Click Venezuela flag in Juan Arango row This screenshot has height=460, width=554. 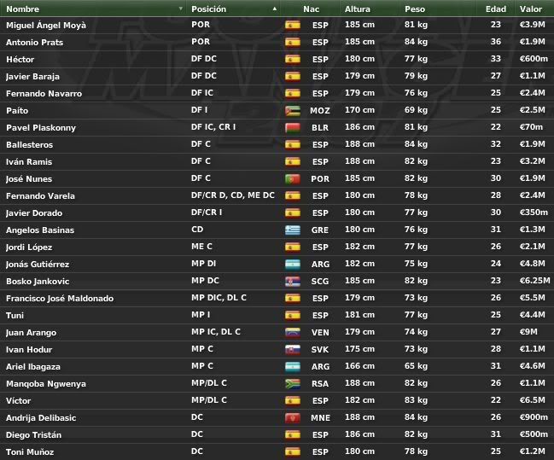(293, 333)
